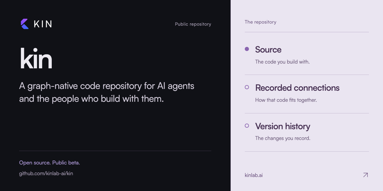The height and width of the screenshot is (191, 383).
Task: Open the arrow icon beside kinlab.ai
Action: click(365, 175)
